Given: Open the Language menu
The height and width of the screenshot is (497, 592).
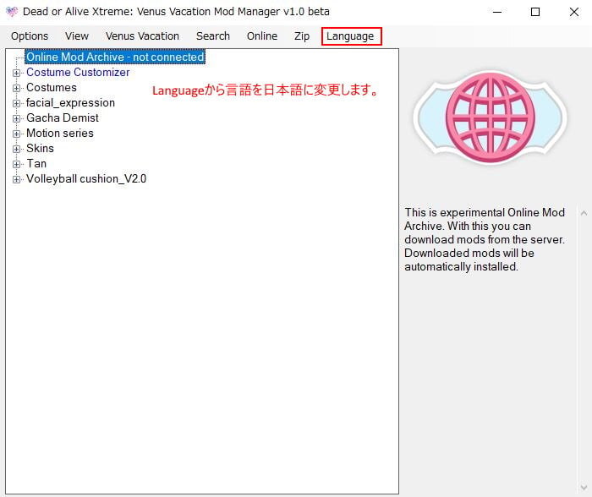Looking at the screenshot, I should (x=350, y=36).
